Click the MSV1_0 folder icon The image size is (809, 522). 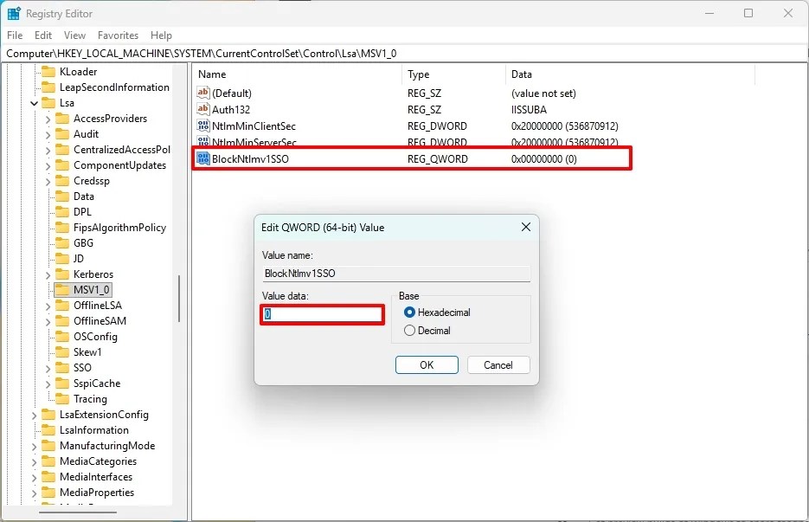[62, 290]
